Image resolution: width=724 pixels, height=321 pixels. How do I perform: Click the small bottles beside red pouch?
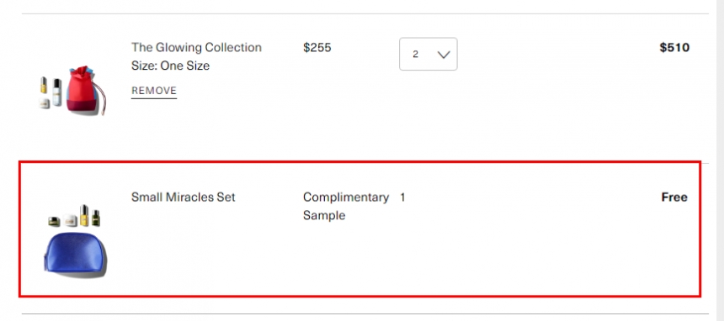point(50,92)
